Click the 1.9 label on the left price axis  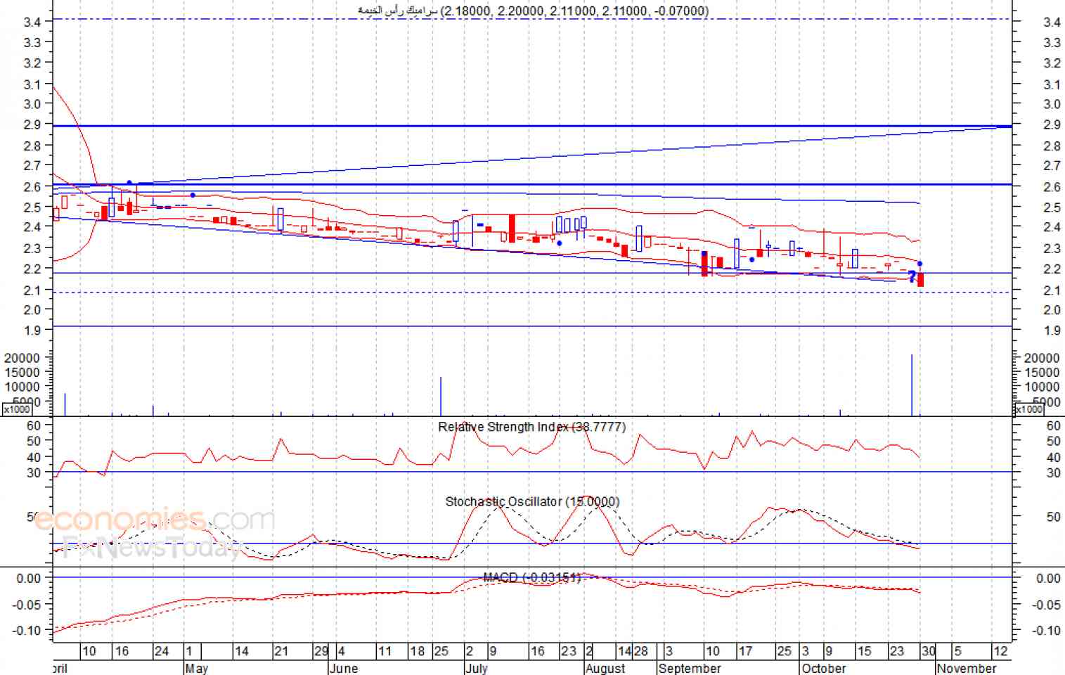click(32, 330)
